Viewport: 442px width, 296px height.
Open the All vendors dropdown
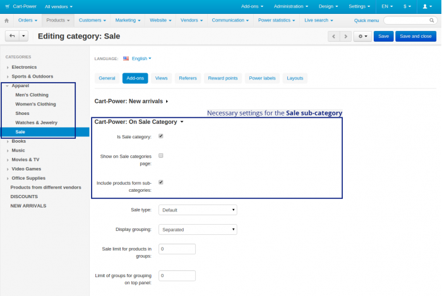[59, 6]
